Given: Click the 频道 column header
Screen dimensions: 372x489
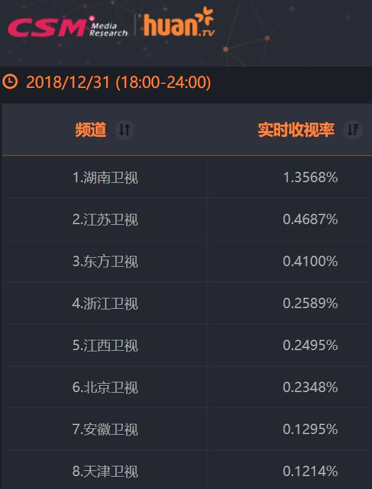Looking at the screenshot, I should pyautogui.click(x=91, y=130).
